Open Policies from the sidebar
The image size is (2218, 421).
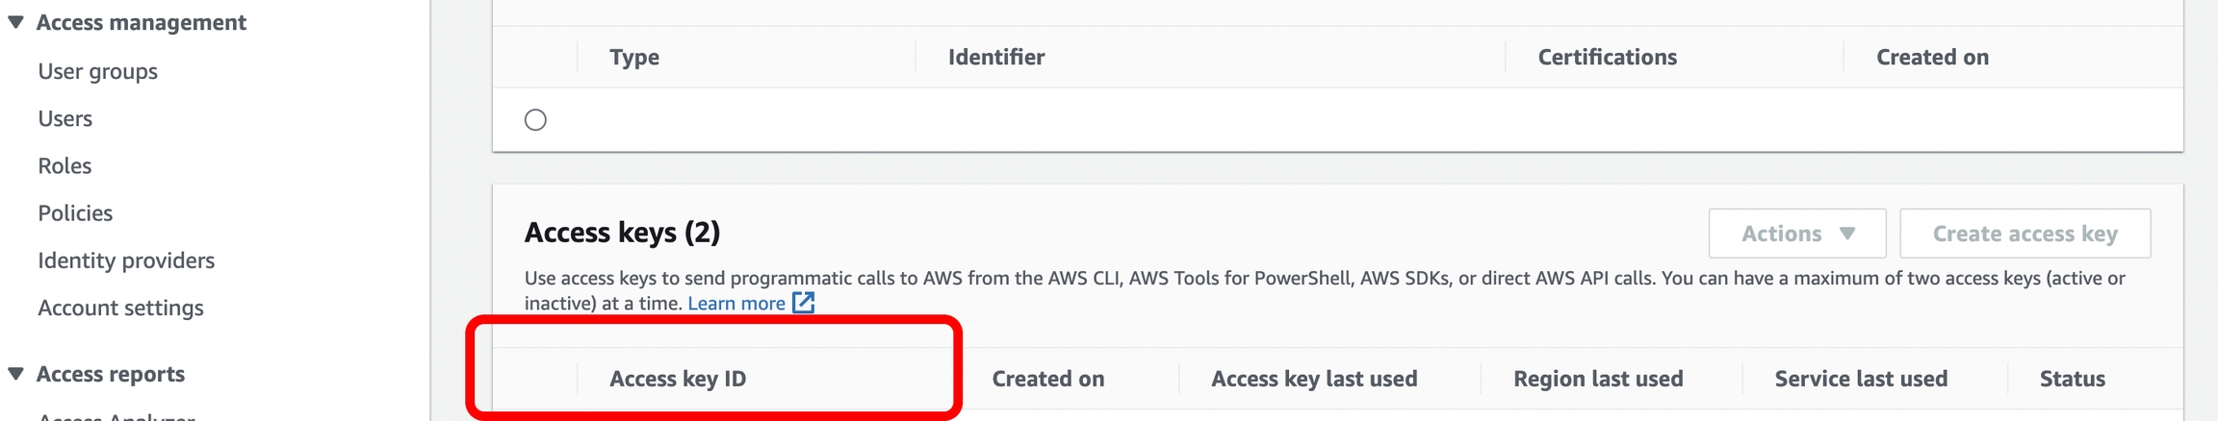pos(75,212)
